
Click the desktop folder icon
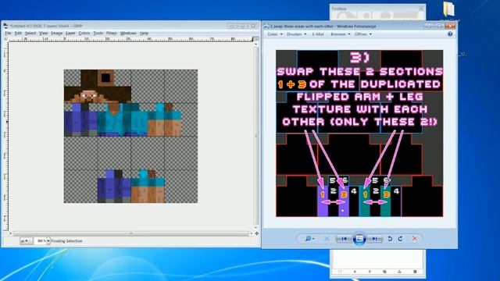tap(448, 9)
